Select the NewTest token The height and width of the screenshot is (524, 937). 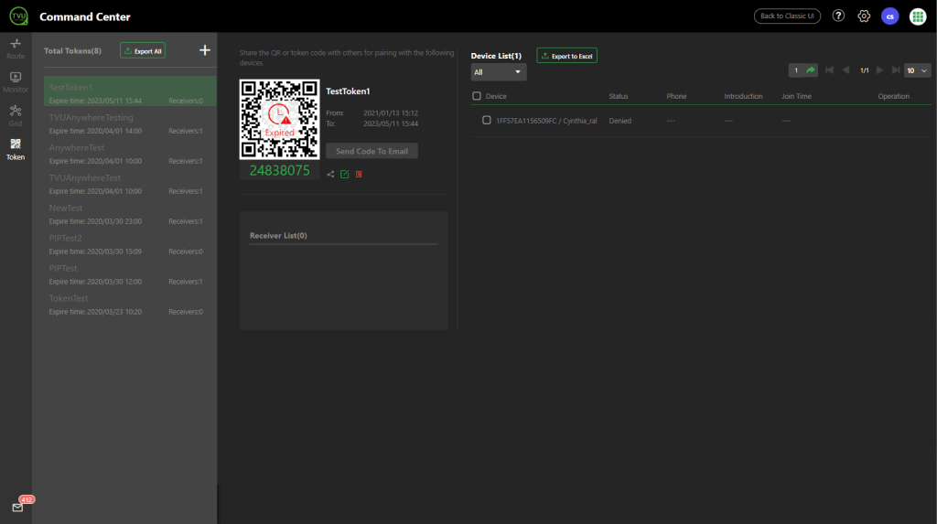tap(130, 214)
